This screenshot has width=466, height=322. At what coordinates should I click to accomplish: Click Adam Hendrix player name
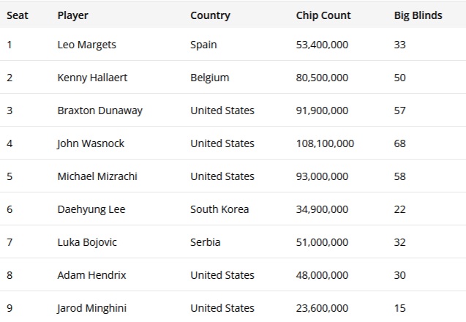pyautogui.click(x=92, y=275)
